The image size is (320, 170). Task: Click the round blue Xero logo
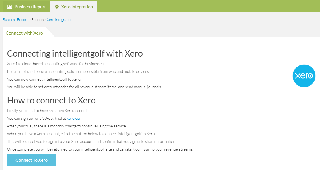[x=304, y=76]
